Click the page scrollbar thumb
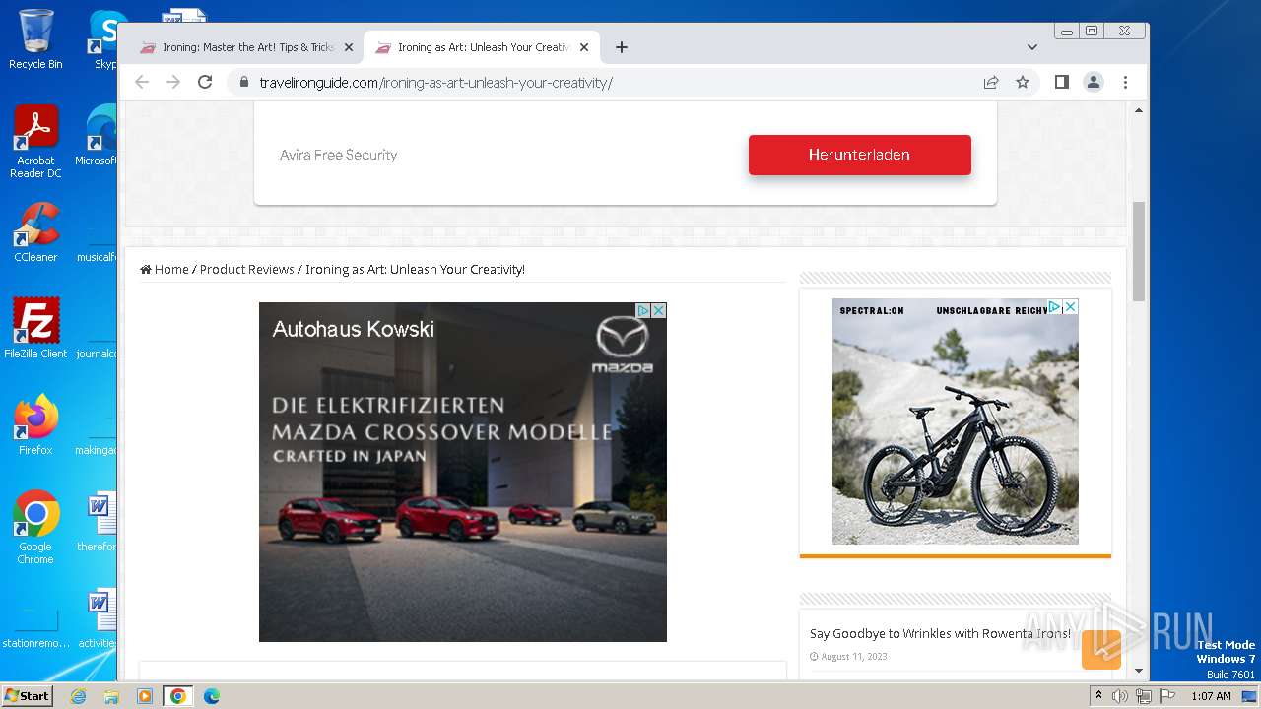The image size is (1261, 709). click(x=1139, y=251)
